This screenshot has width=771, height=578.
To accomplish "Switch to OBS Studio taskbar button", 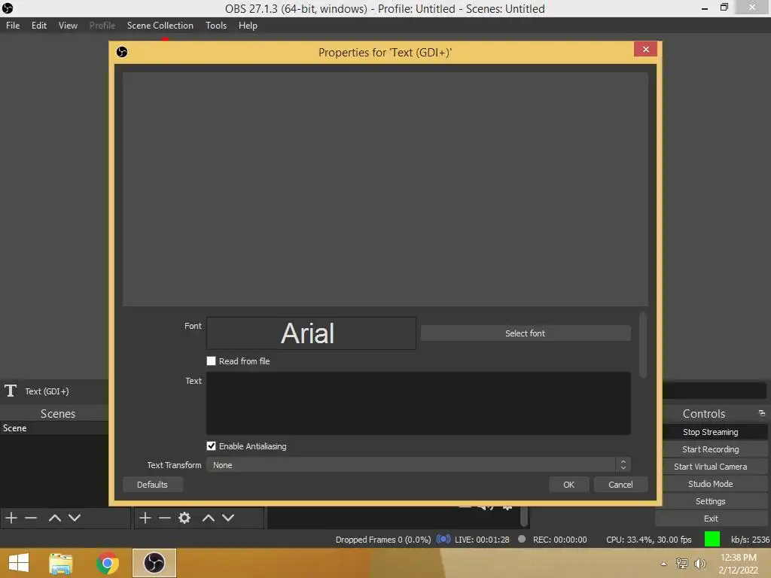I will click(x=154, y=563).
